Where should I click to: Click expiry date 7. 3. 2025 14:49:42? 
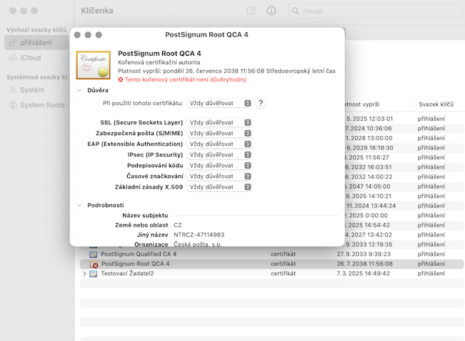pos(363,273)
